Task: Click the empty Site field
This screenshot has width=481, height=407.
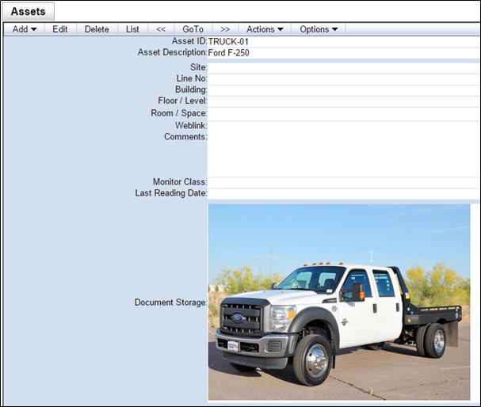Action: pos(343,68)
